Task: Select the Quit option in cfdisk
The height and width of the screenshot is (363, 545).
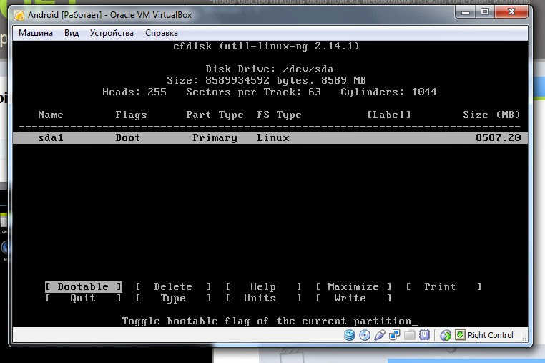Action: (84, 299)
